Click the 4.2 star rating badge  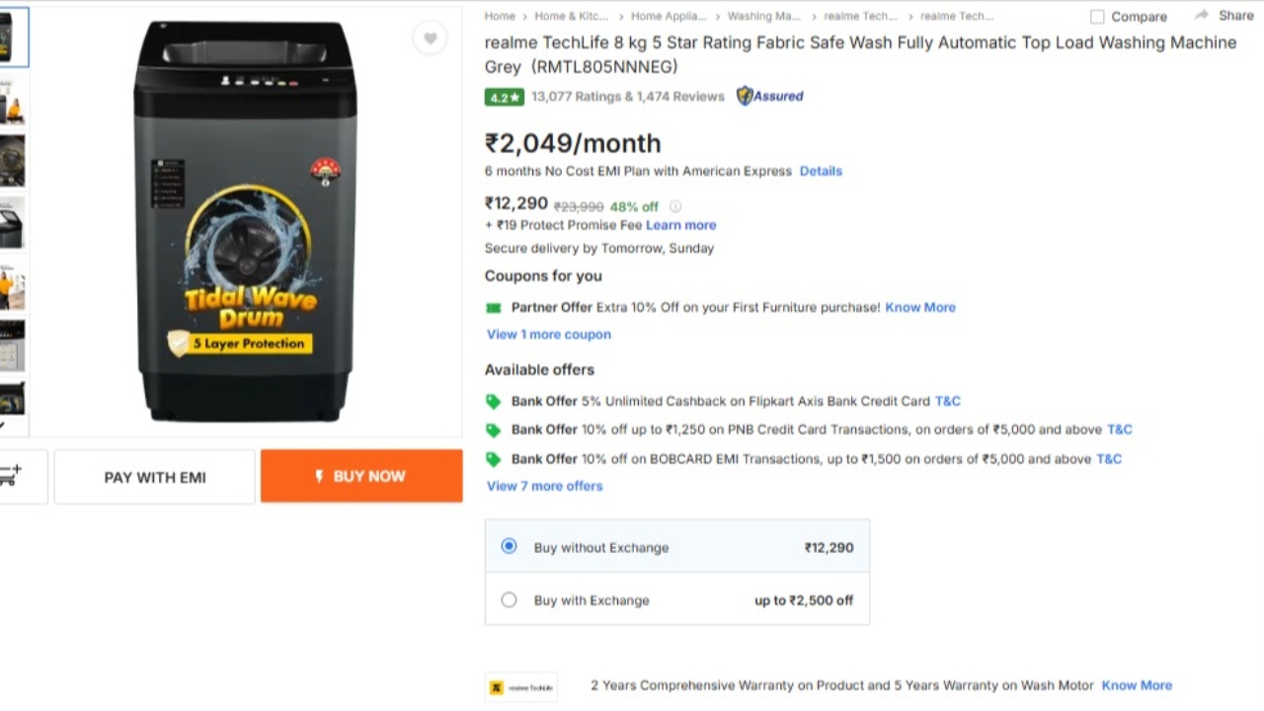(x=504, y=97)
